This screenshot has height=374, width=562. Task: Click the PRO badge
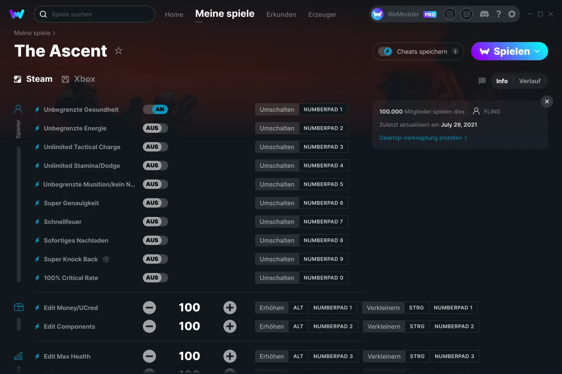[430, 14]
